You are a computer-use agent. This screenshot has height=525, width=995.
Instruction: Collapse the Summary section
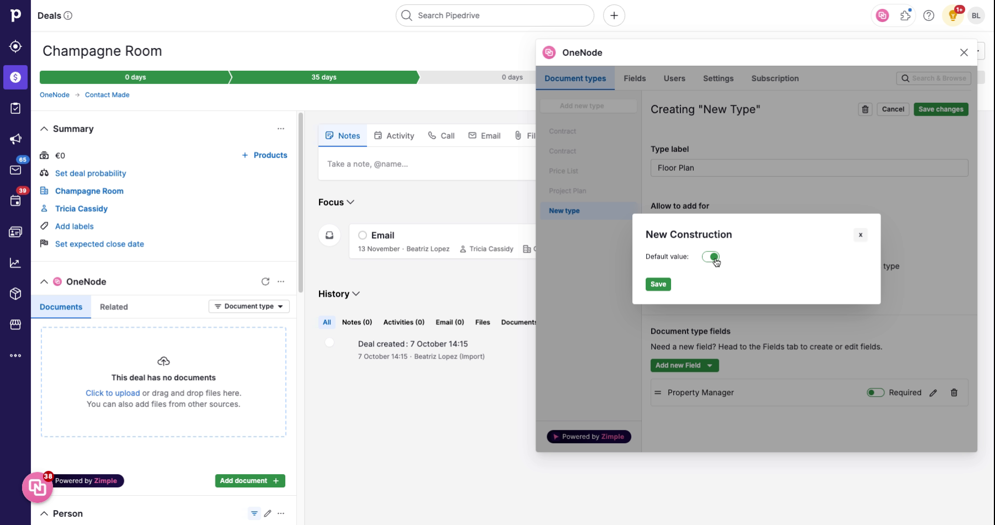click(44, 129)
